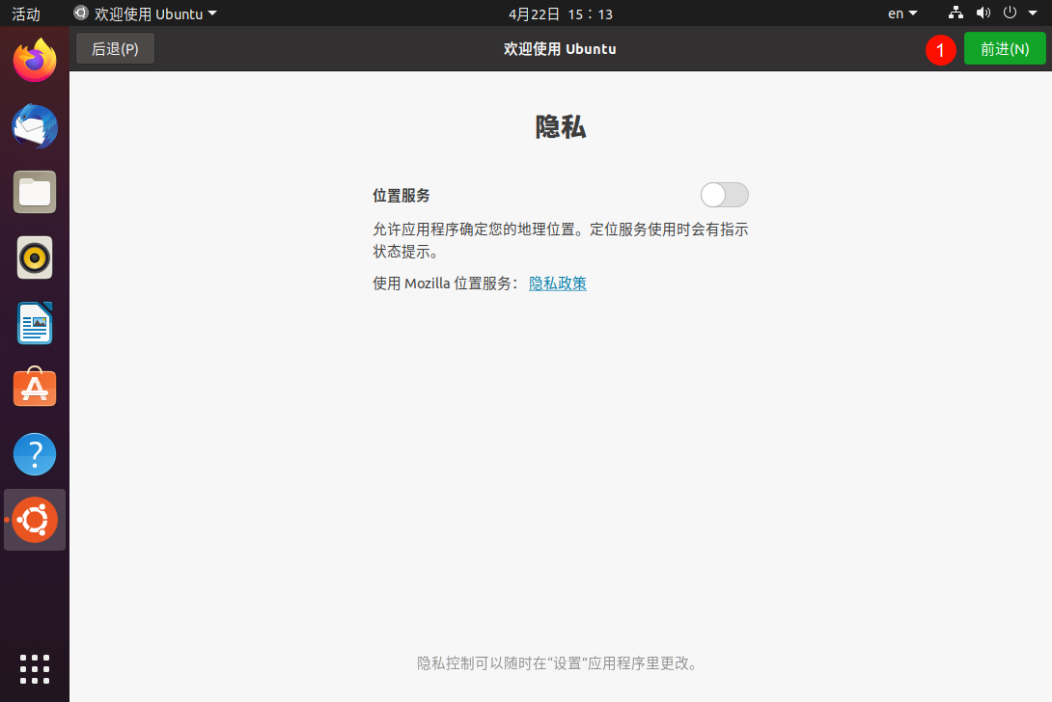Launch Rhythmbox music player

pos(35,257)
